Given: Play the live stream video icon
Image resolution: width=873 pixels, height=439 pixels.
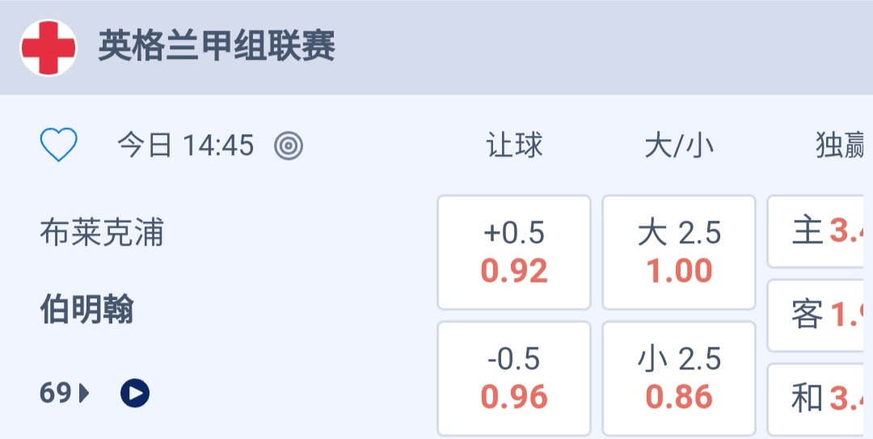Looking at the screenshot, I should click(135, 393).
